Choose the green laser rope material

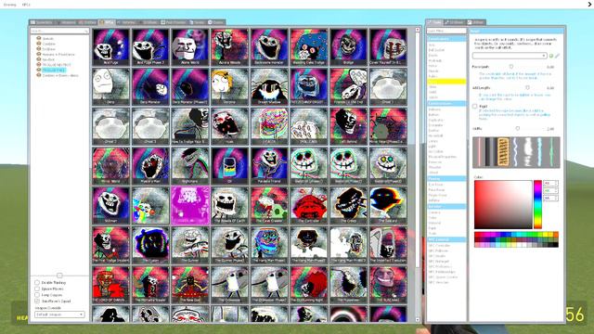coord(552,152)
